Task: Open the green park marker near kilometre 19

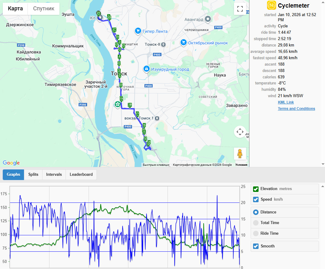Action: (x=117, y=104)
